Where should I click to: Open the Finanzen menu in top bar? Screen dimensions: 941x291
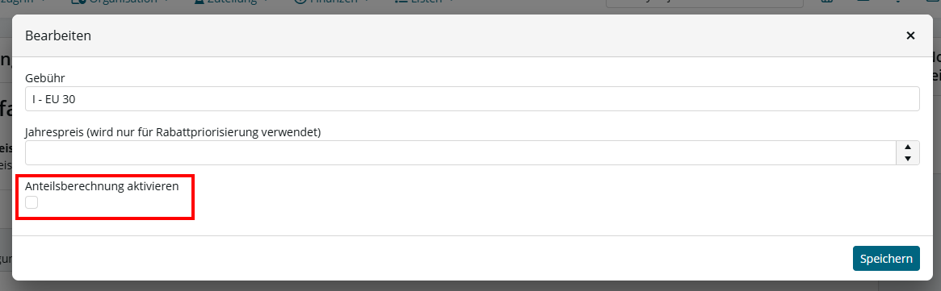coord(334,2)
